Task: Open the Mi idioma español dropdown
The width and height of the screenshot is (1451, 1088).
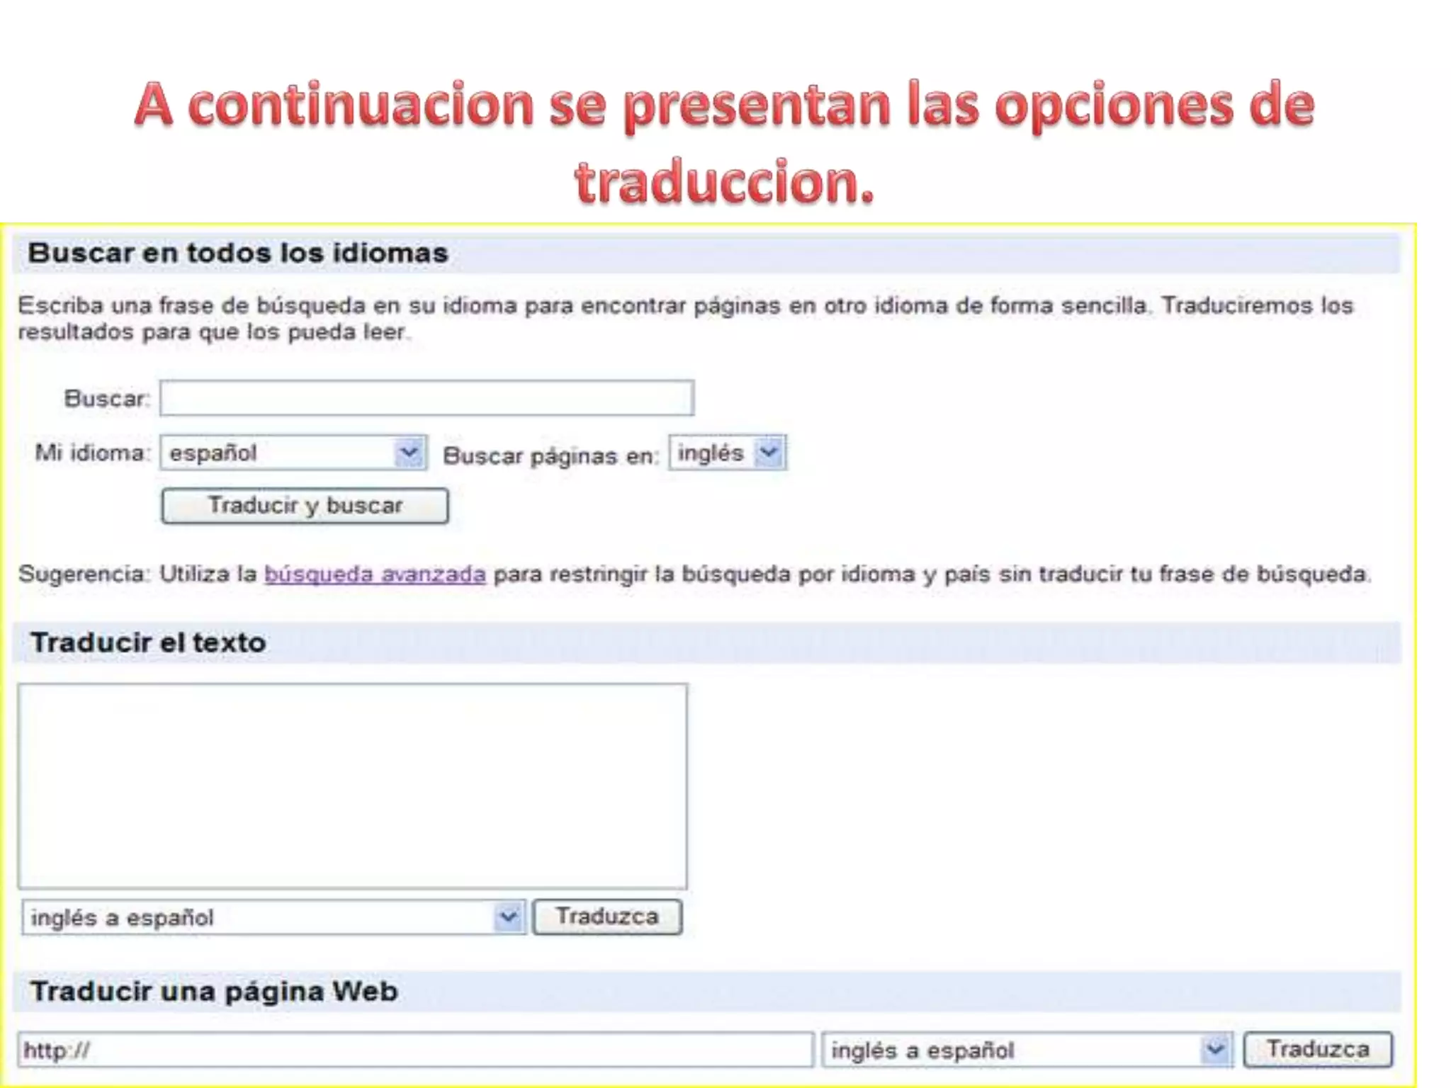Action: point(293,453)
